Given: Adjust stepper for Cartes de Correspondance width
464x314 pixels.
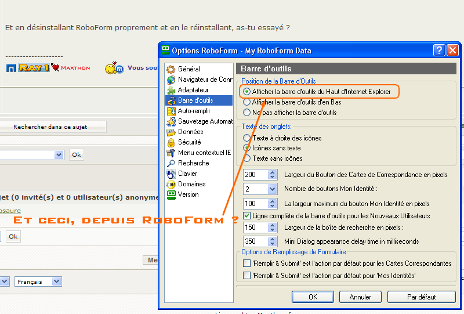Looking at the screenshot, I should (272, 175).
